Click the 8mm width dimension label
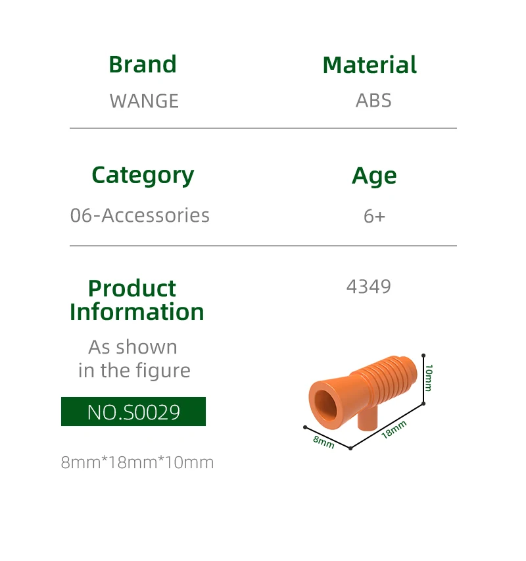The image size is (526, 561). [x=323, y=441]
